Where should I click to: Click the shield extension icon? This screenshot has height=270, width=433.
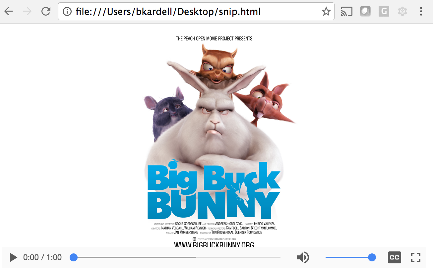(365, 12)
